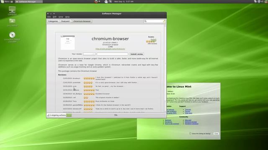Viewport: 268px width, 150px height.
Task: Click the two-star rating for 'original chrome is better'
Action: (86, 97)
